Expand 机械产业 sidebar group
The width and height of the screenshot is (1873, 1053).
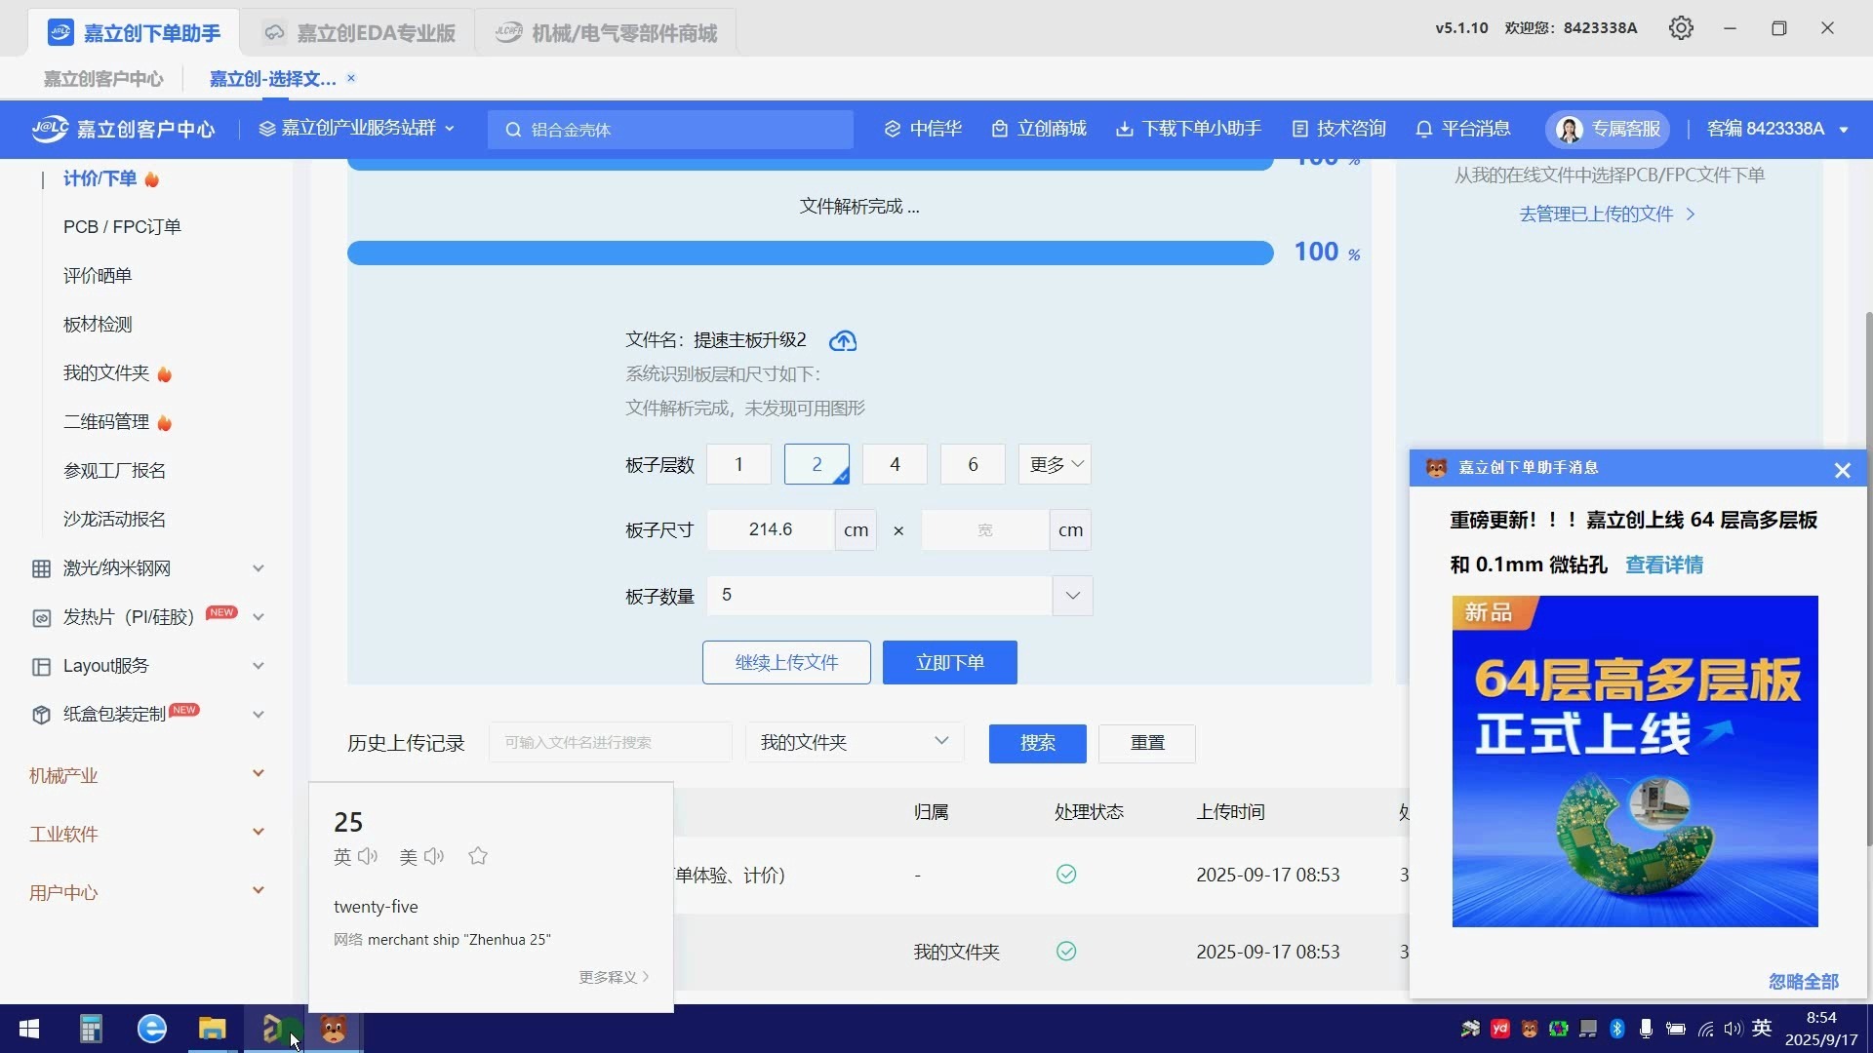(259, 774)
